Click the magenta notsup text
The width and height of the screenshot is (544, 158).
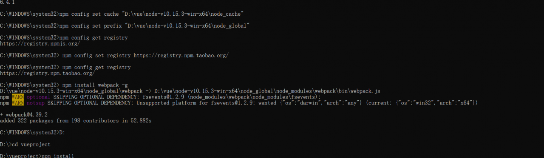[35, 103]
